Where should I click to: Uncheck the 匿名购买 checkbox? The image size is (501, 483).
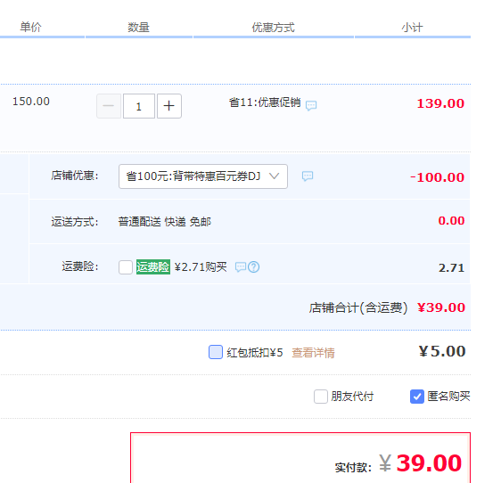click(417, 397)
